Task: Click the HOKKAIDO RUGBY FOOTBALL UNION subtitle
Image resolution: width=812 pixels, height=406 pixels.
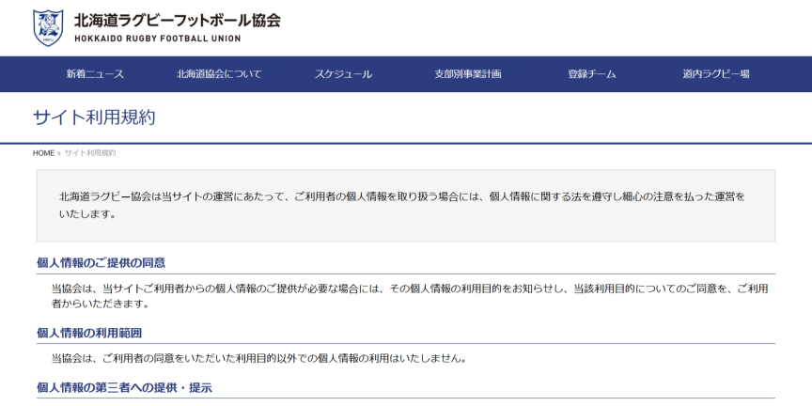Action: tap(157, 39)
